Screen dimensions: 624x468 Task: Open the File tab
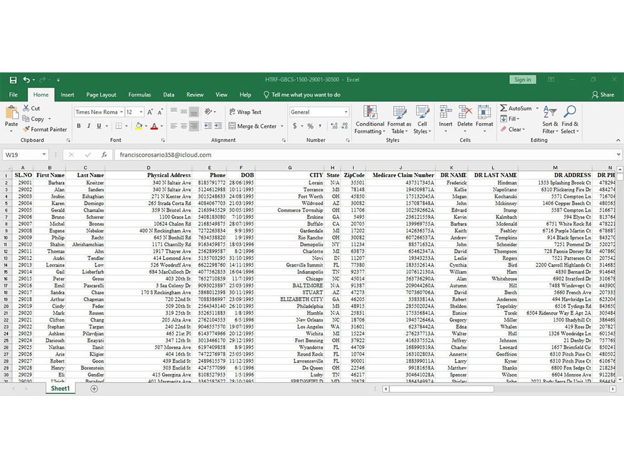14,95
